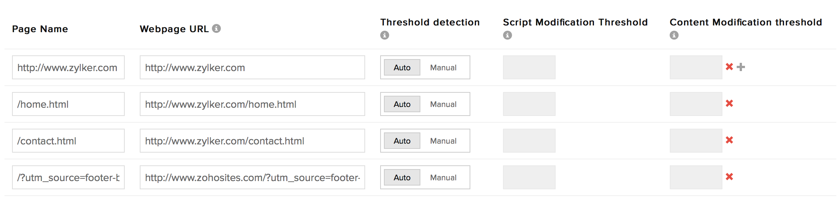Screen dimensions: 840x202
Task: Switch zylker.com root row to Manual threshold
Action: pyautogui.click(x=443, y=68)
